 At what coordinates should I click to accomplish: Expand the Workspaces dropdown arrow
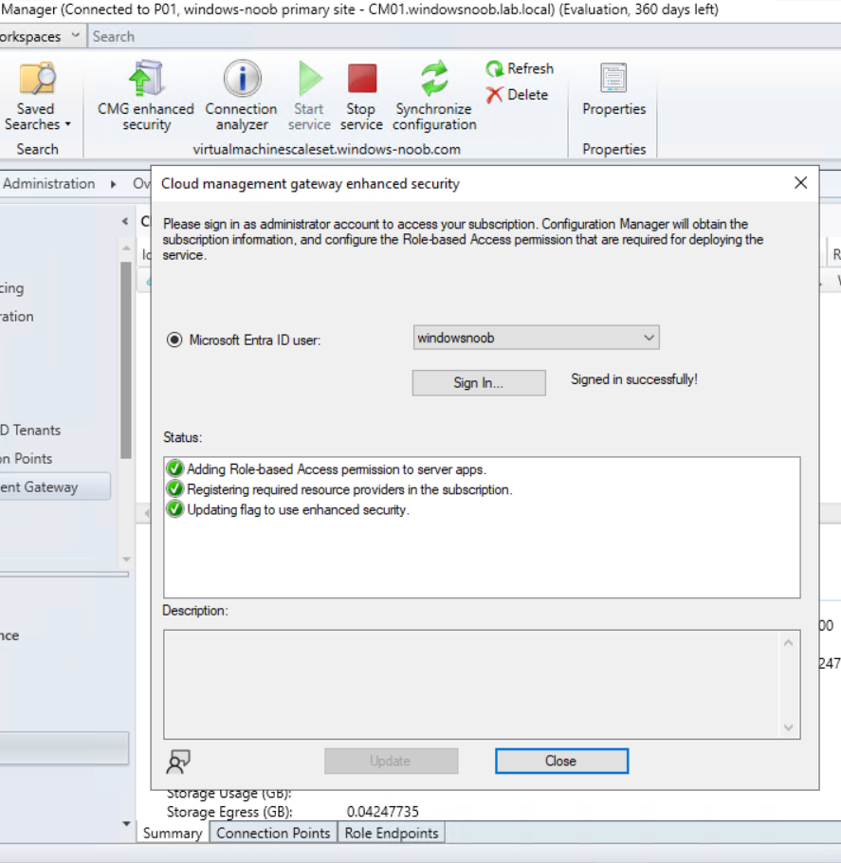click(x=76, y=36)
